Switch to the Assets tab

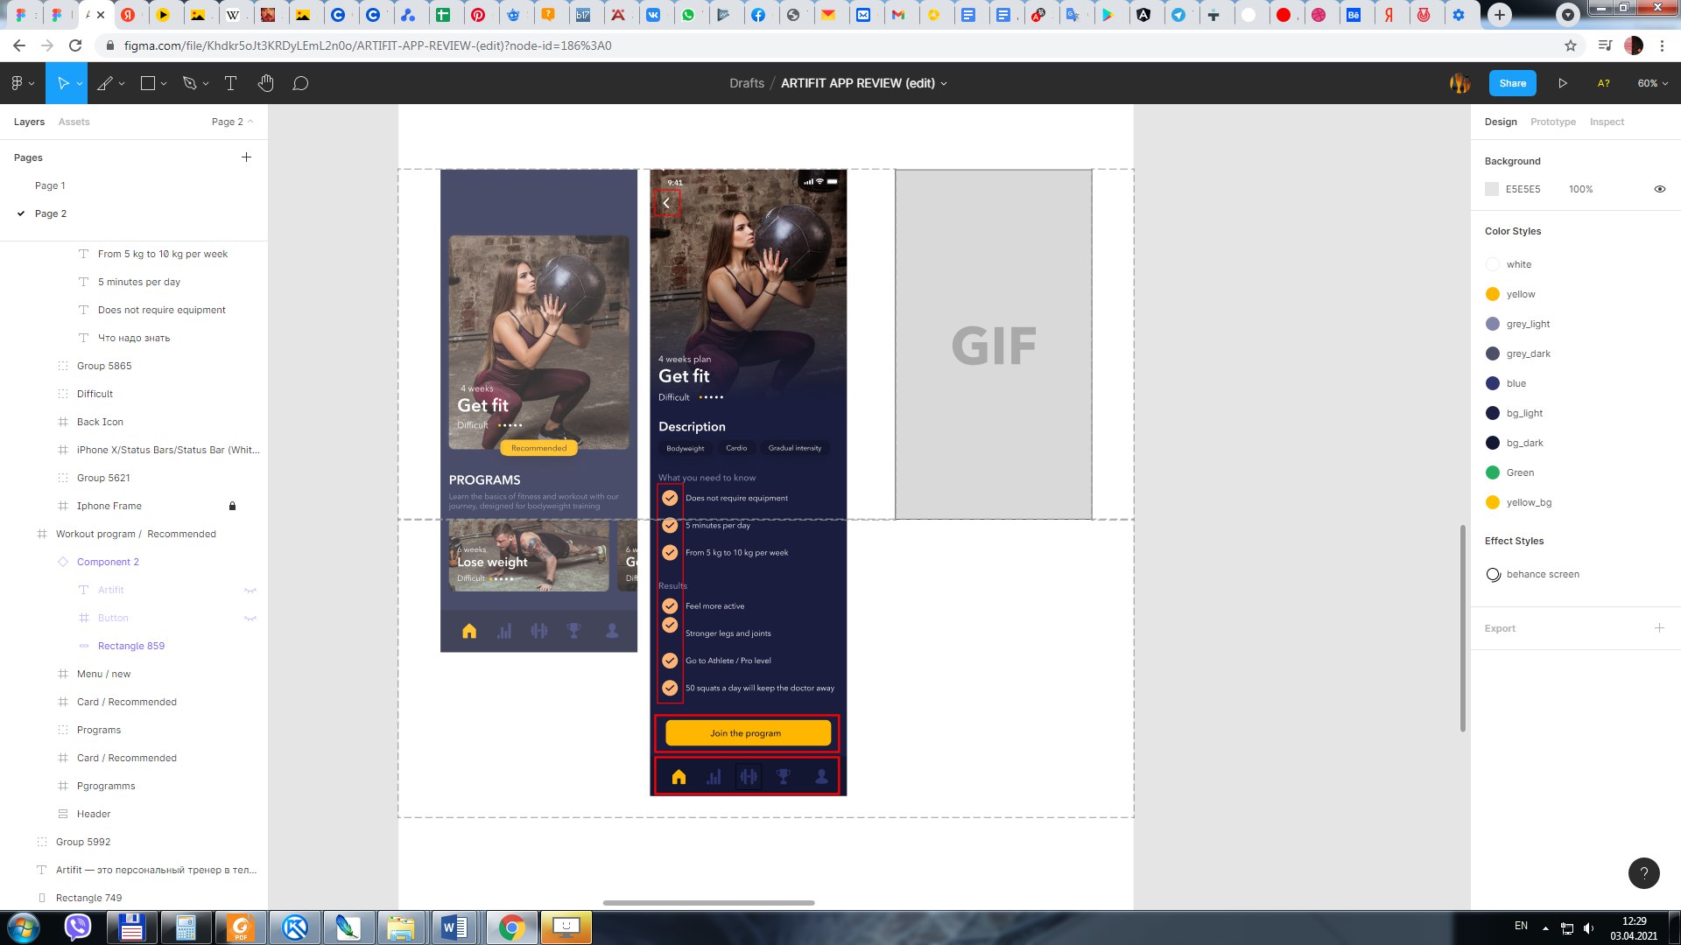pos(74,122)
